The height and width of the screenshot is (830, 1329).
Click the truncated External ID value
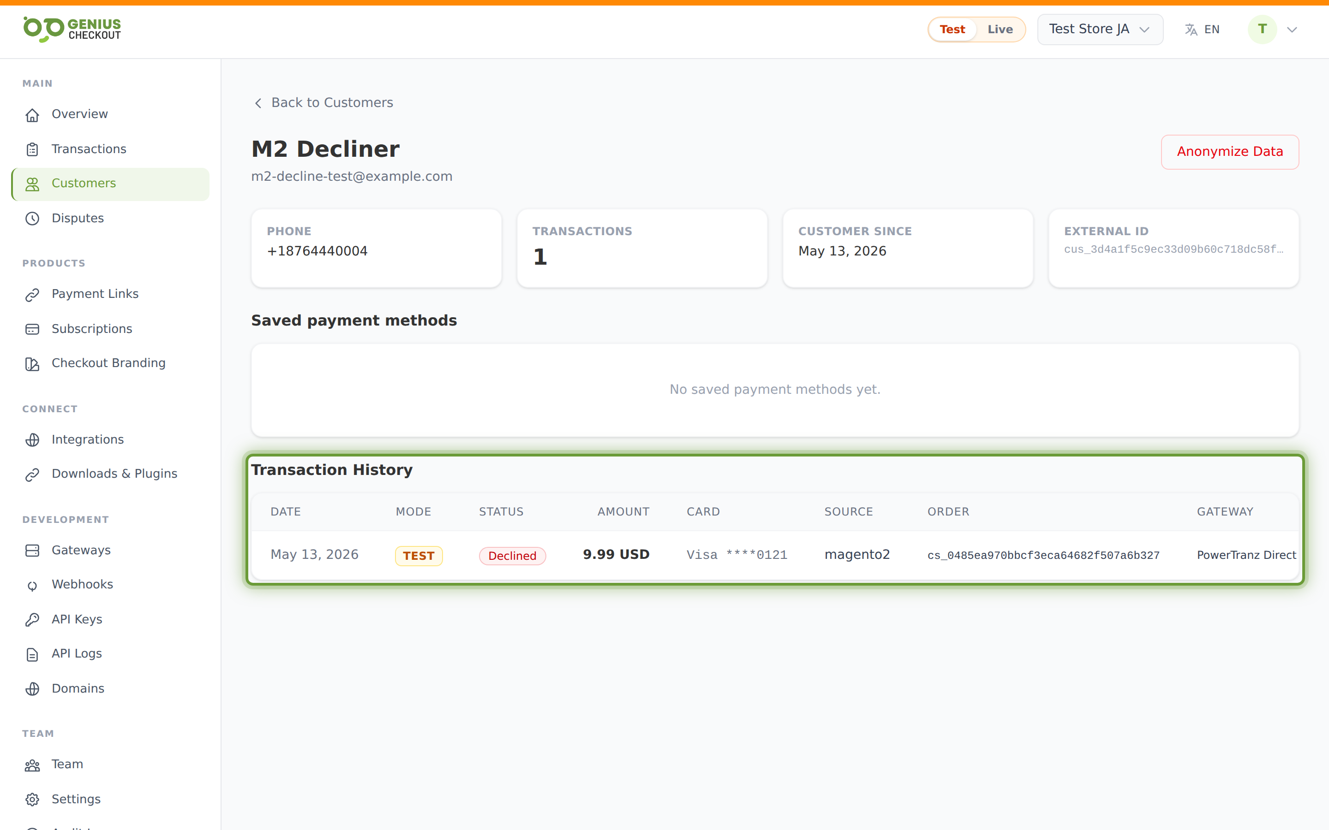pyautogui.click(x=1173, y=249)
